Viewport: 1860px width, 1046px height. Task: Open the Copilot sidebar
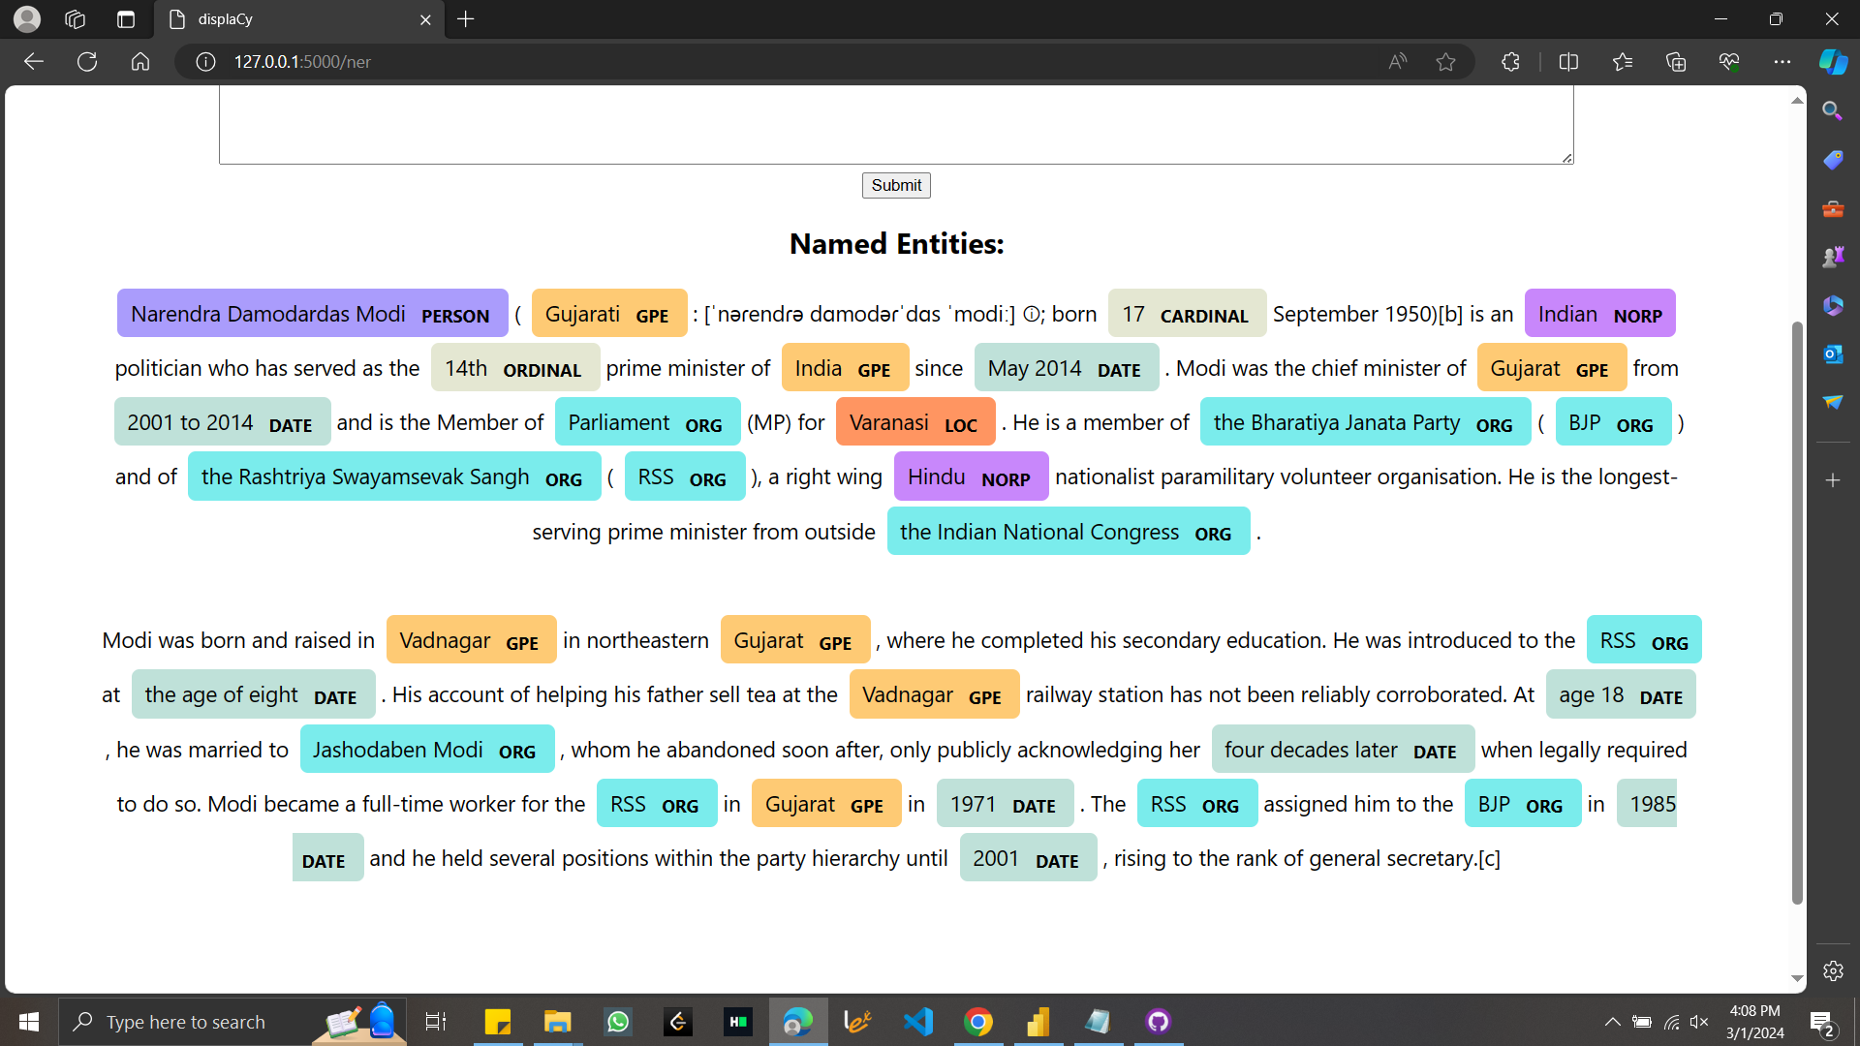tap(1833, 61)
